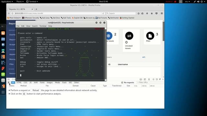Open the Aircrack-ng bookmark
Image resolution: width=207 pixels, height=116 pixels.
[89, 18]
